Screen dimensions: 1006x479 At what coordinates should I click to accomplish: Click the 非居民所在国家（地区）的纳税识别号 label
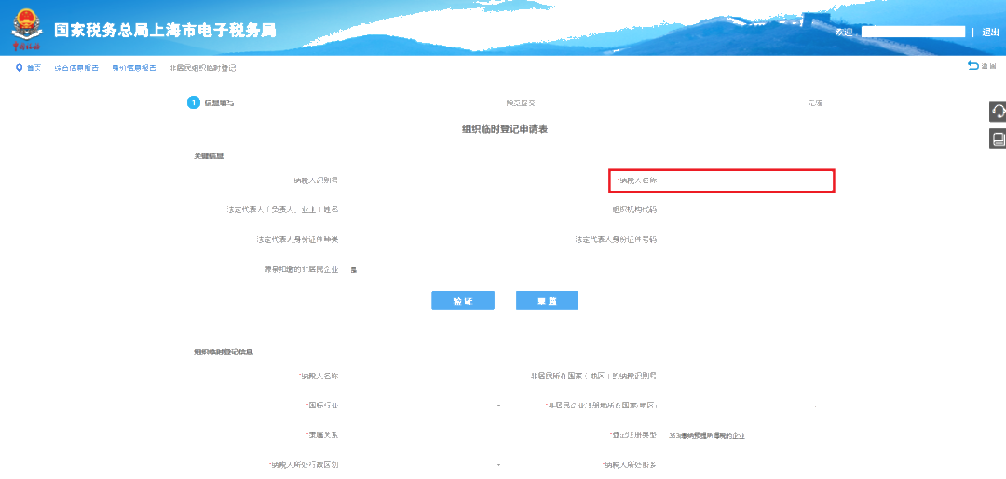tap(593, 375)
